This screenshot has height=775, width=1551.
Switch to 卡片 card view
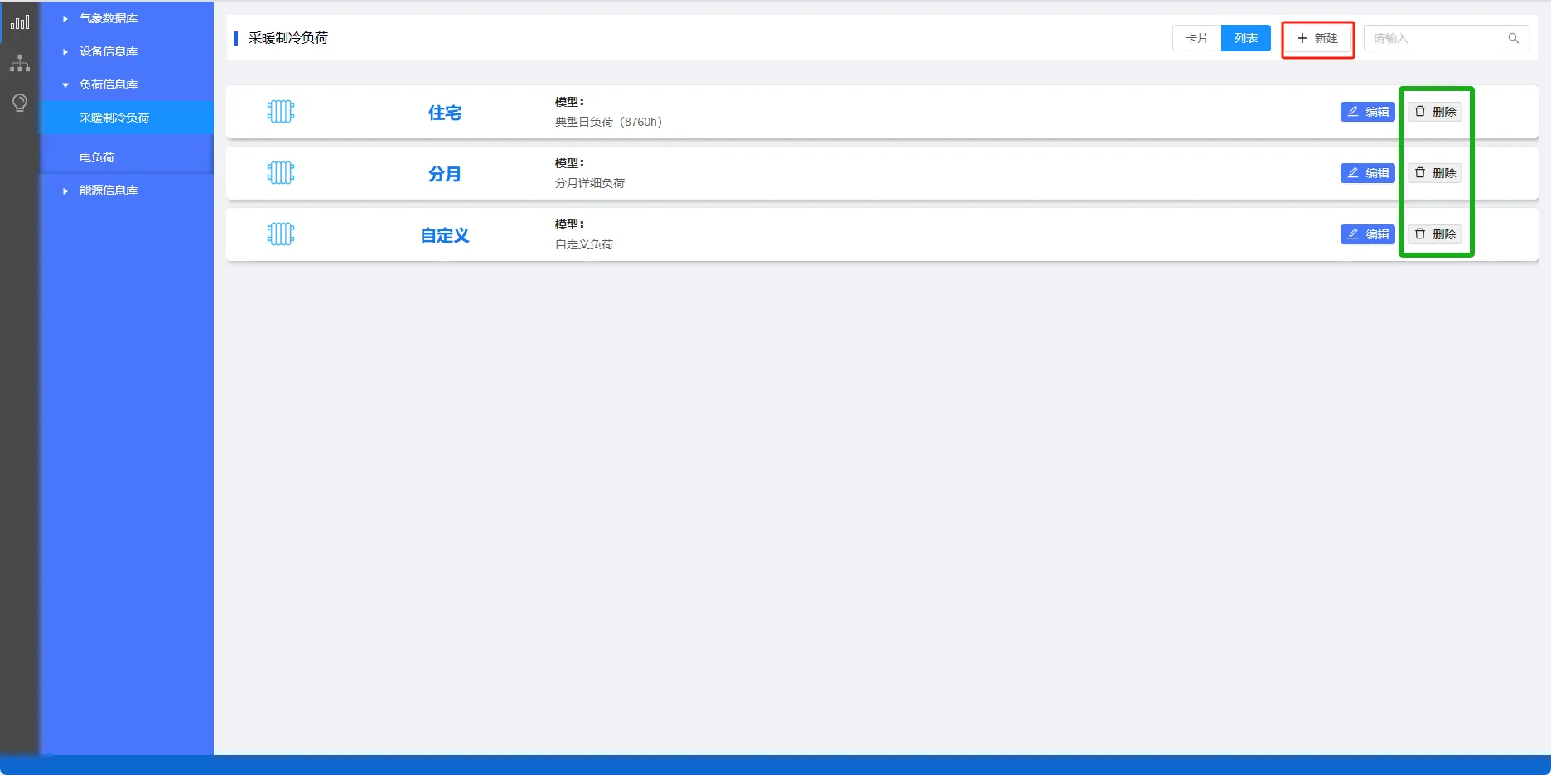pos(1197,38)
